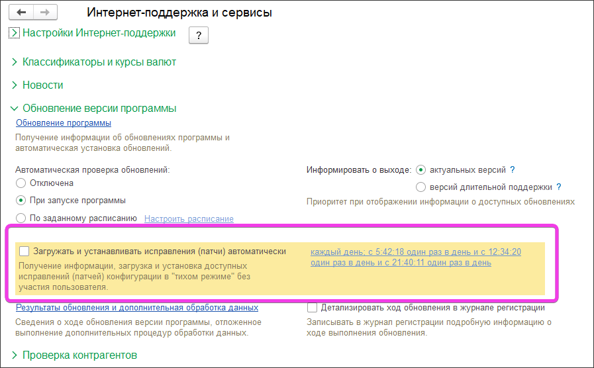Screen dimensions: 594x368
Task: Click the forward arrow navigation button
Action: coord(44,13)
